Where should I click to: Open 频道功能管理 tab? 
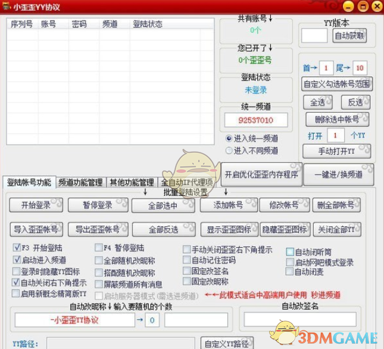coord(81,182)
